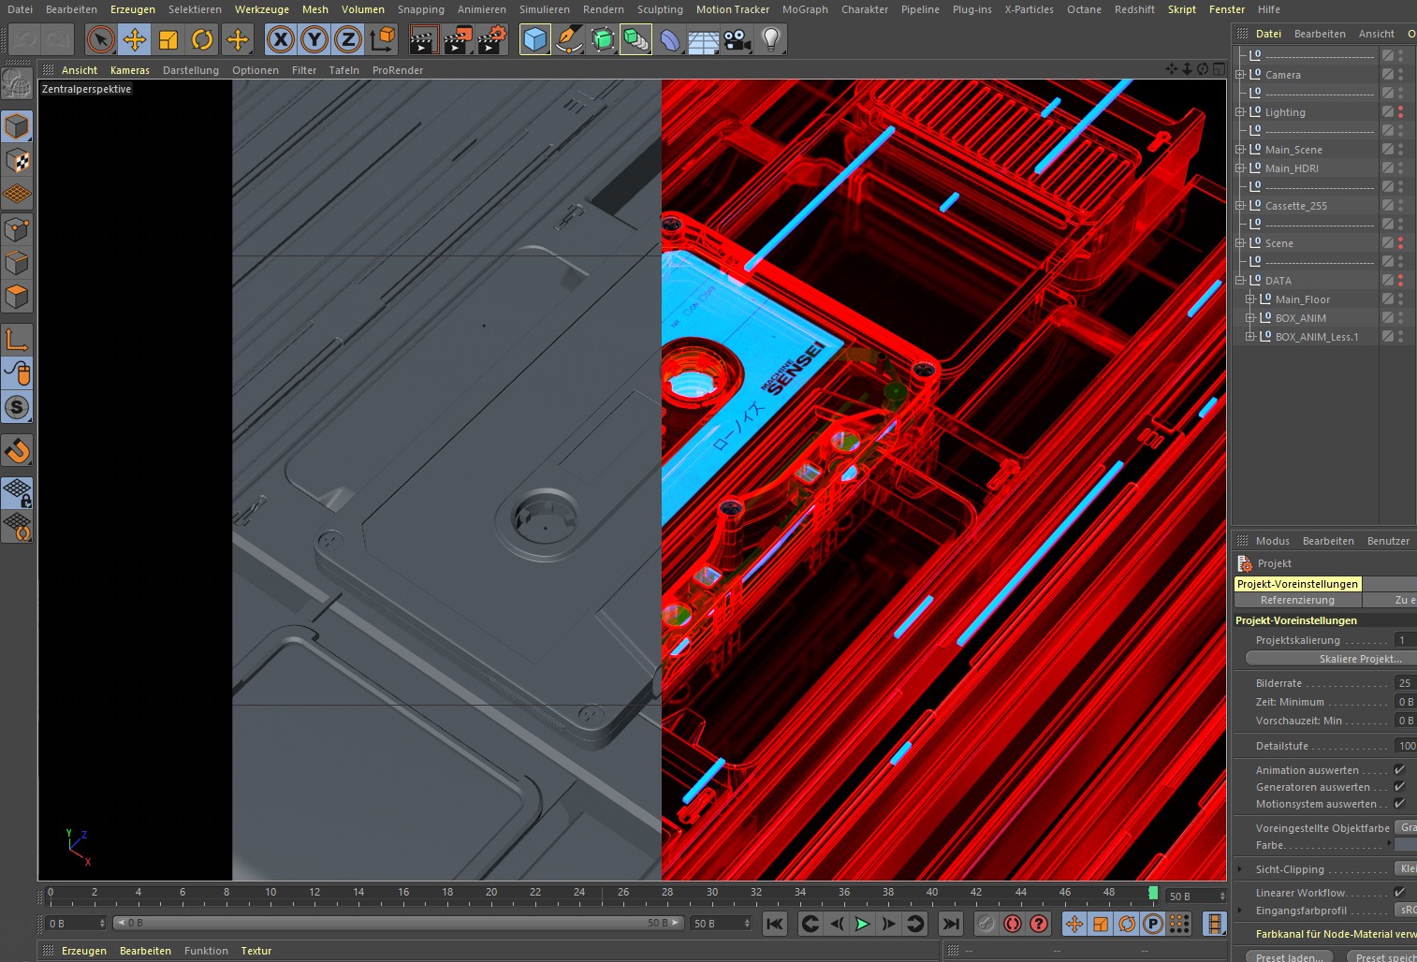Open the Farbe color swatch

[1406, 845]
